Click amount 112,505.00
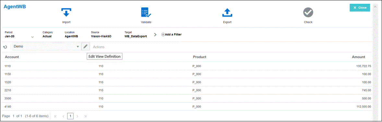Image resolution: width=382 pixels, height=122 pixels. 364,107
